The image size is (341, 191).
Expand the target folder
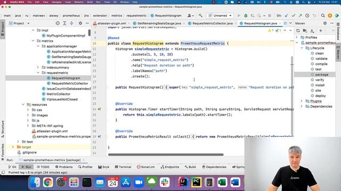click(x=13, y=147)
